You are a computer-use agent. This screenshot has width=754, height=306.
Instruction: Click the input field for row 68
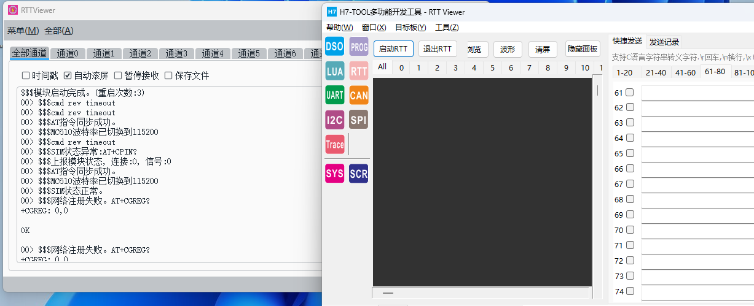697,200
